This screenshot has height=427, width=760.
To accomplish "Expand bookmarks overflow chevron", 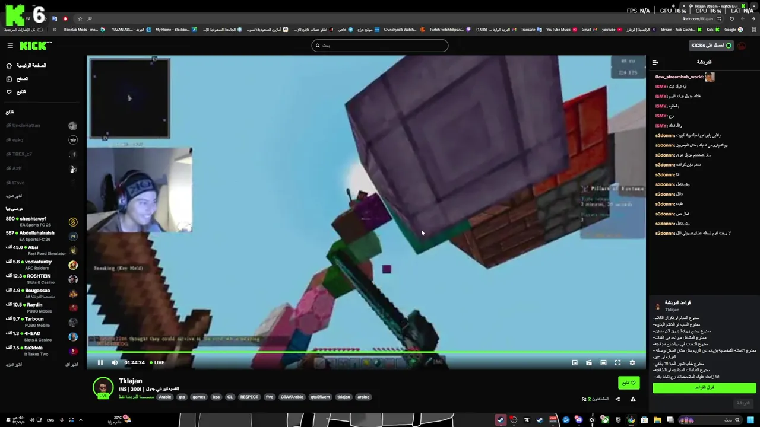I will (x=55, y=30).
